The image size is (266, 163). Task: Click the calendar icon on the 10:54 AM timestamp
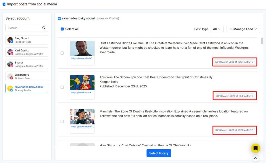(216, 62)
